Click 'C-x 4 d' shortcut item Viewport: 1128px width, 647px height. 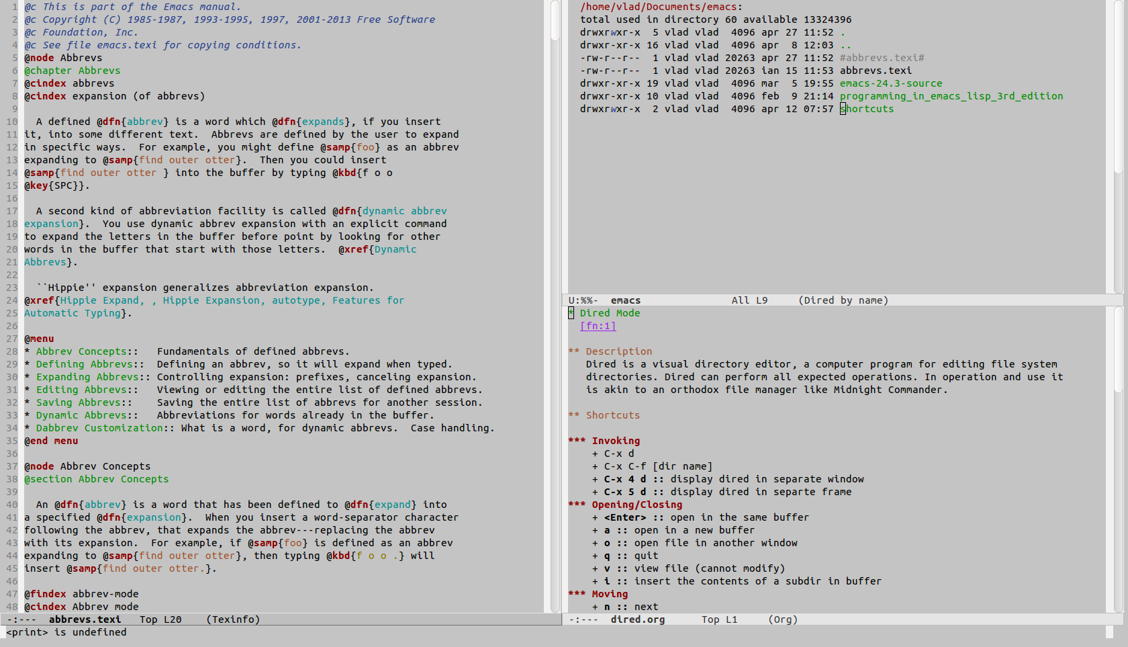click(x=728, y=479)
